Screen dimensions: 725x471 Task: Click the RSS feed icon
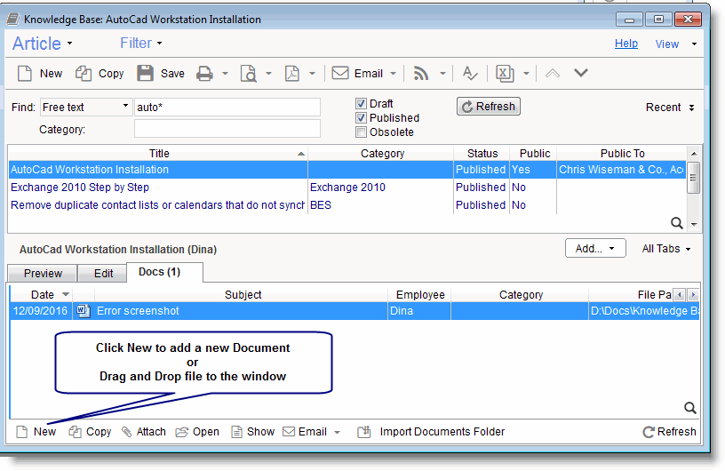423,74
